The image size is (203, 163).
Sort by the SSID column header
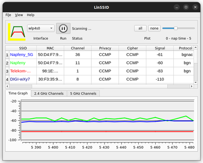pyautogui.click(x=23, y=48)
